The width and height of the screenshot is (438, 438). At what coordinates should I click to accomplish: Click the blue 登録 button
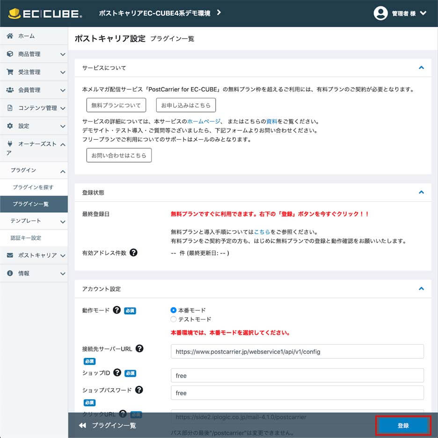coord(403,425)
